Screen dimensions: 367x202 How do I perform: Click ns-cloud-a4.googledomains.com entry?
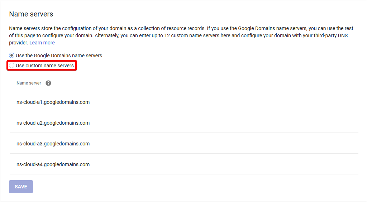[x=53, y=165]
